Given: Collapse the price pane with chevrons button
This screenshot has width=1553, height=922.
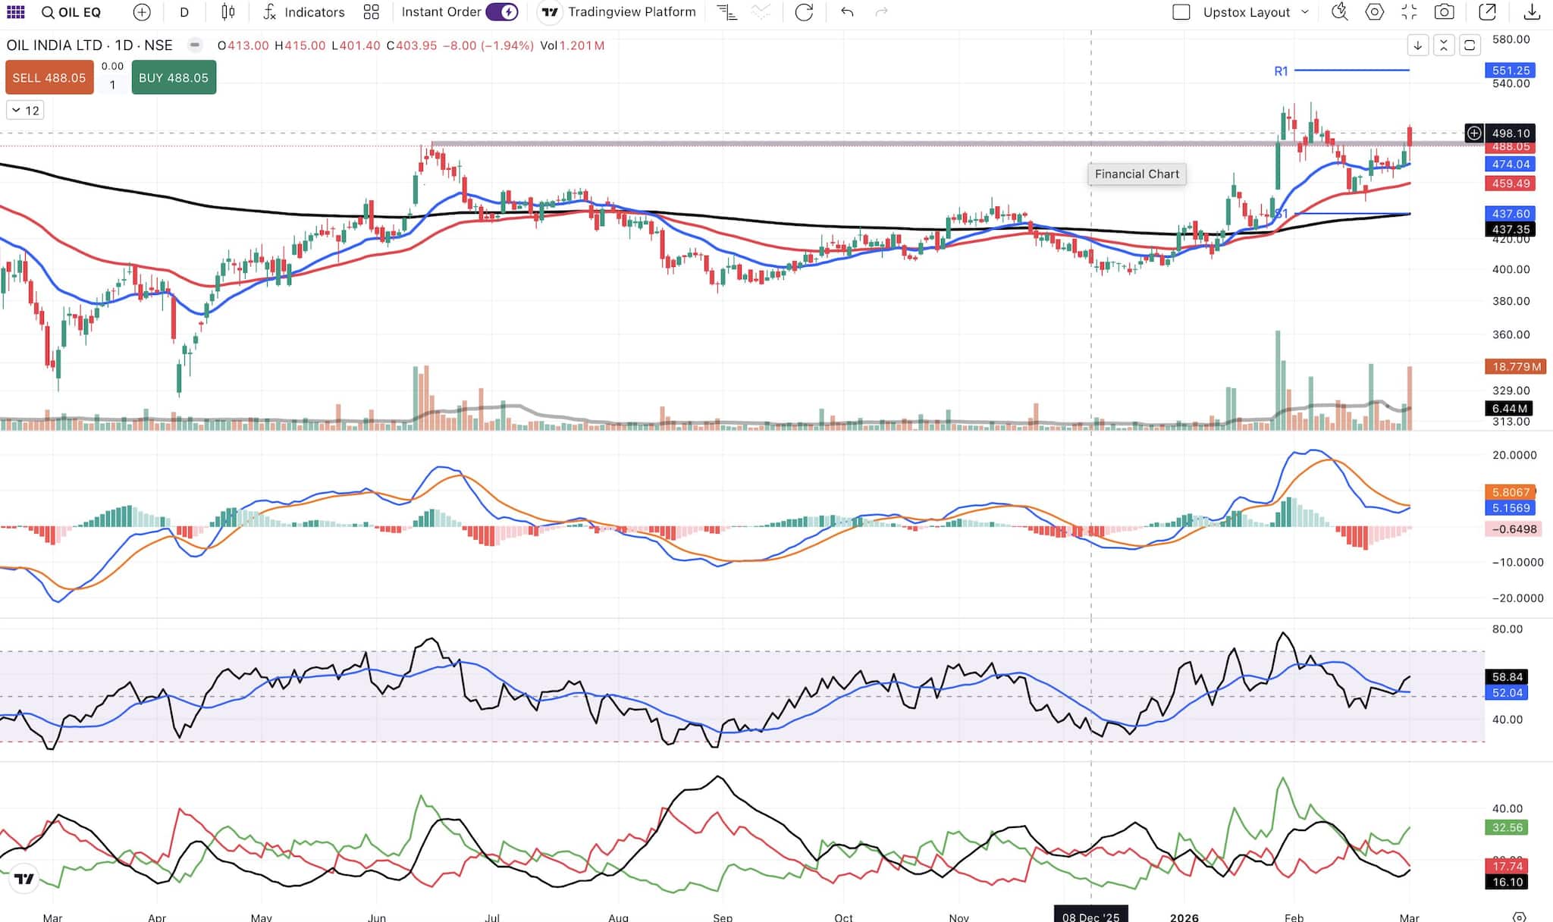Looking at the screenshot, I should click(x=1444, y=45).
